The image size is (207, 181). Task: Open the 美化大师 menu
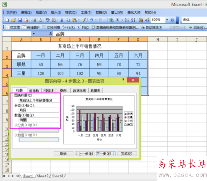click(134, 12)
